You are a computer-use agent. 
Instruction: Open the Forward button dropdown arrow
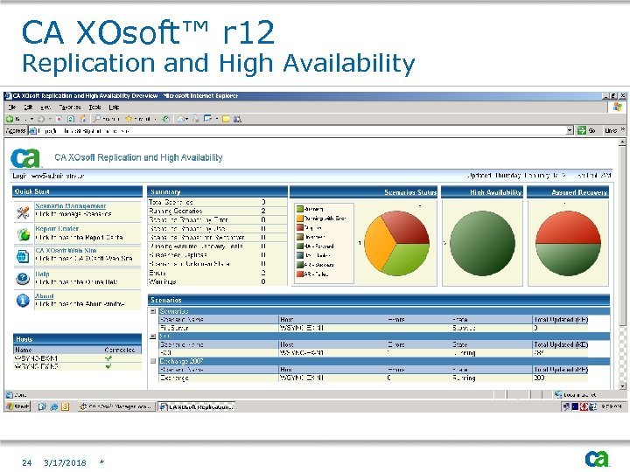[x=50, y=119]
